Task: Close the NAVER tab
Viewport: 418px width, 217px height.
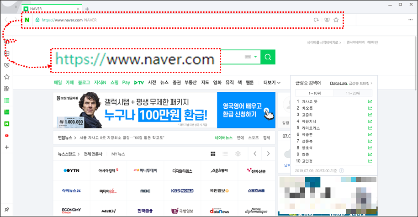Action: click(x=78, y=9)
